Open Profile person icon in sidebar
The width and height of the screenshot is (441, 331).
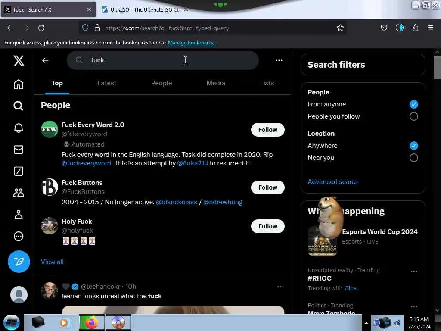click(19, 215)
